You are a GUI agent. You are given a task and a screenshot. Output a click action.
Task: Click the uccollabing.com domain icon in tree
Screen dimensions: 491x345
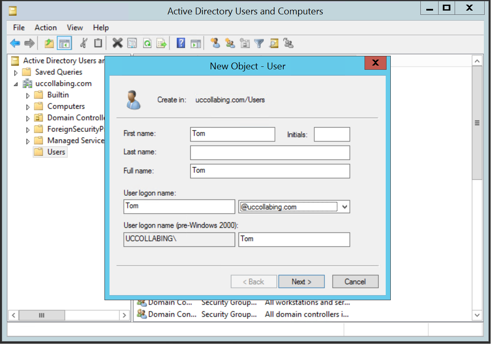[27, 84]
